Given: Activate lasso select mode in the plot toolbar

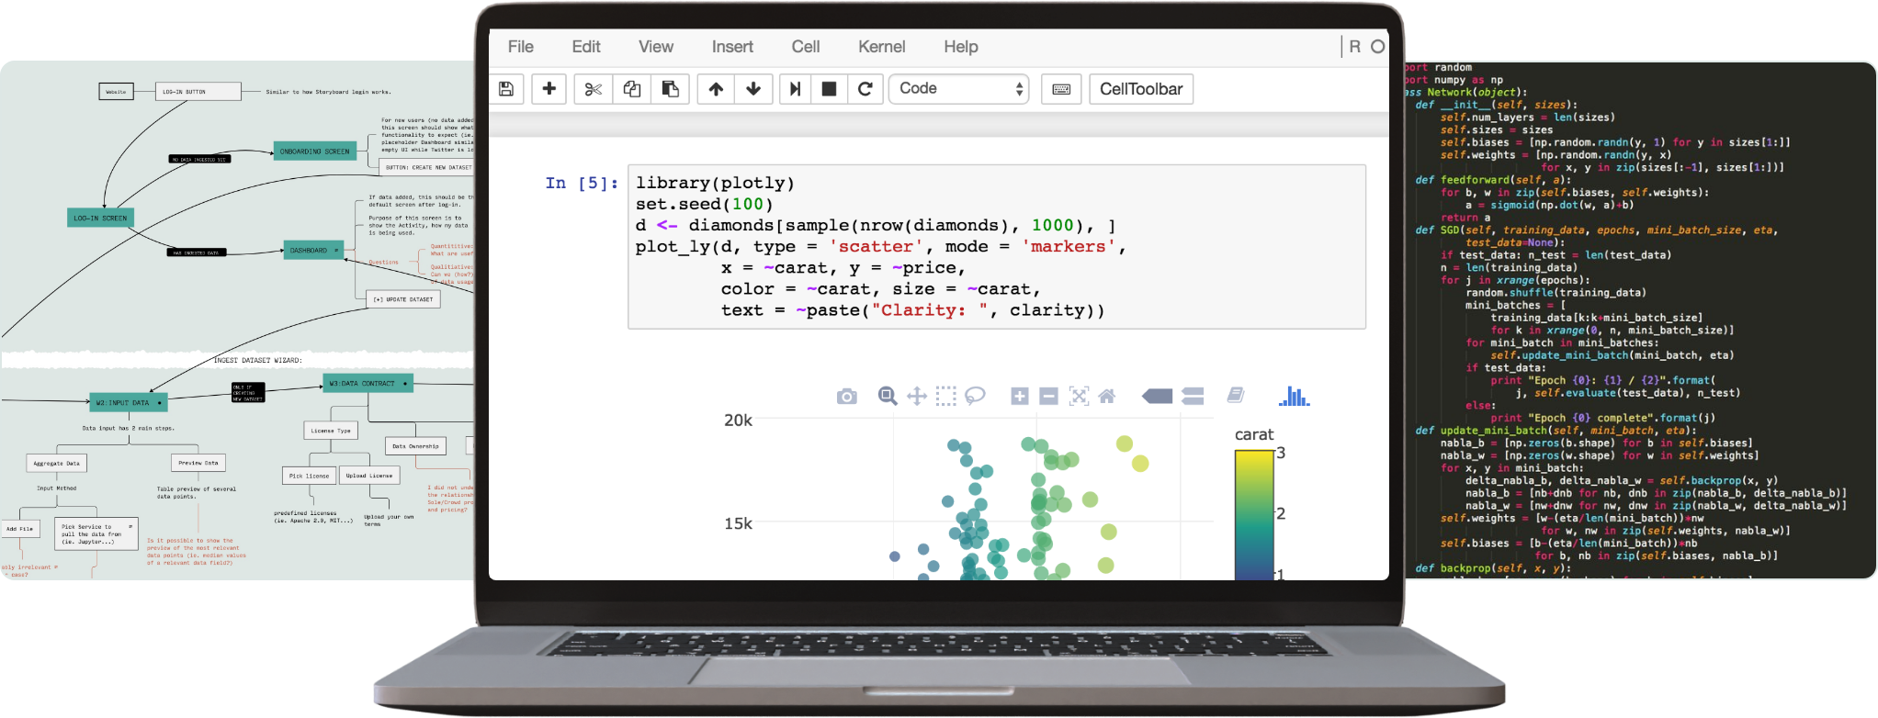Looking at the screenshot, I should [x=975, y=396].
